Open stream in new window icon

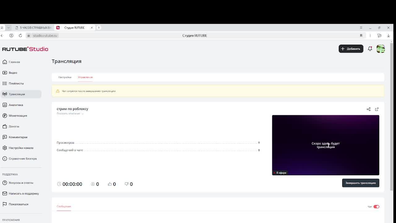(377, 109)
